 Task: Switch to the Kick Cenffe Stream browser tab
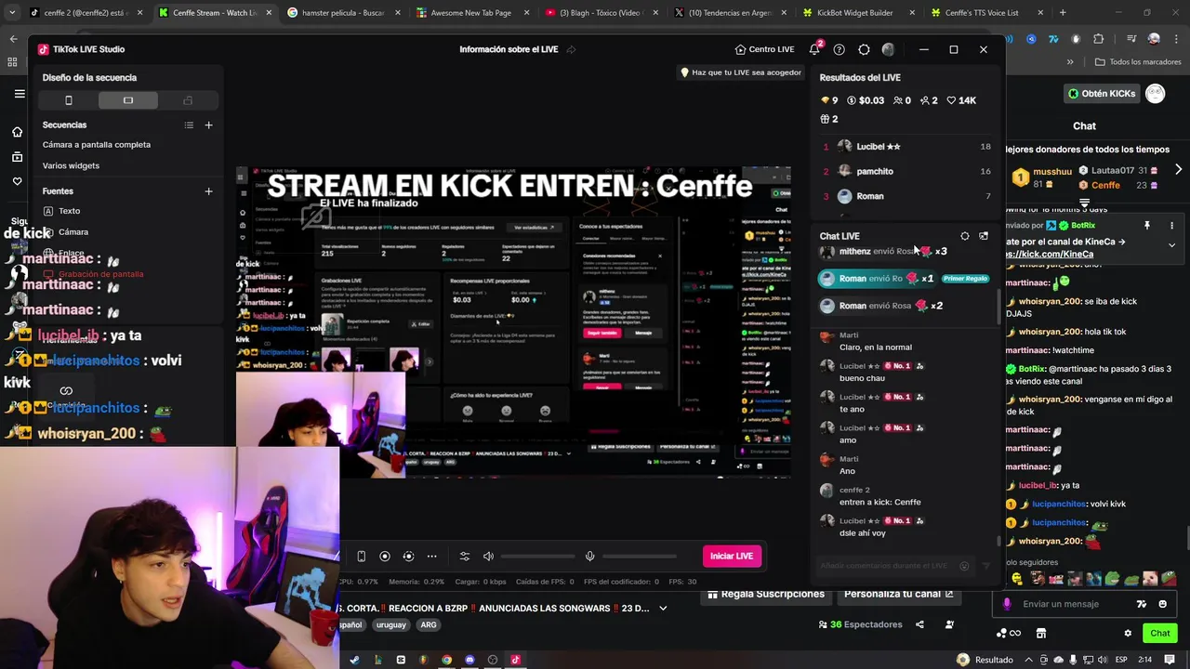coord(213,13)
